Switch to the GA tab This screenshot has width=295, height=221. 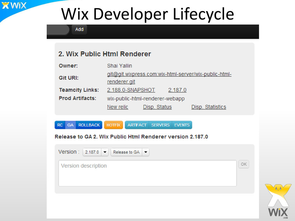pyautogui.click(x=70, y=125)
